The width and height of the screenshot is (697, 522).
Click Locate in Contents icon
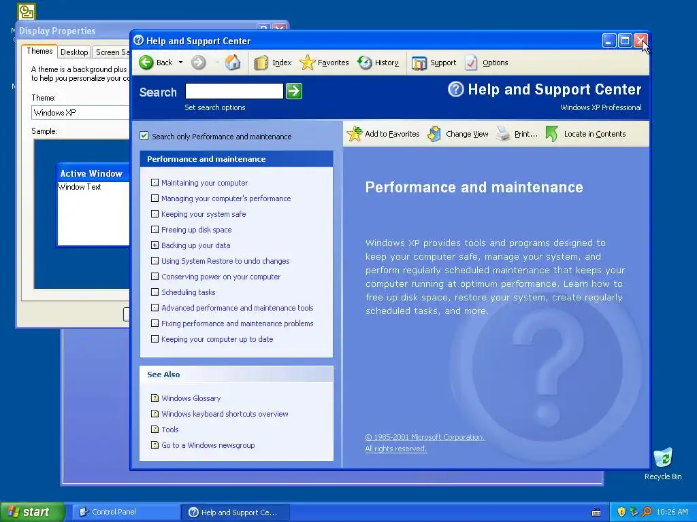click(x=551, y=134)
